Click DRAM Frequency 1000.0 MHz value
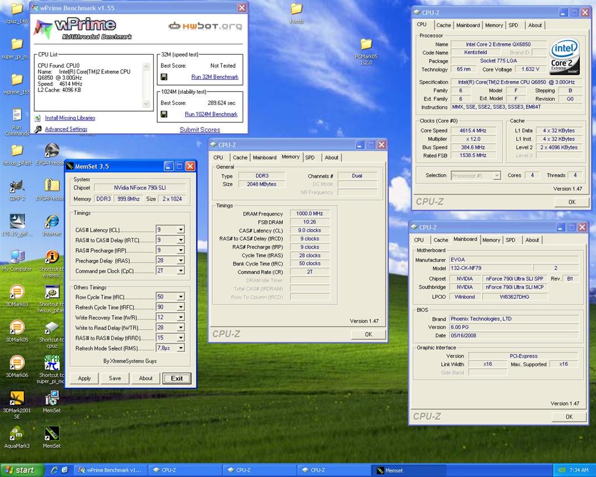The height and width of the screenshot is (477, 596). pyautogui.click(x=310, y=214)
